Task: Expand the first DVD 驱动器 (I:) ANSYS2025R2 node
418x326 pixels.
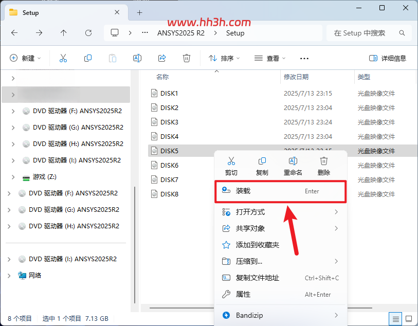Action: (13, 160)
